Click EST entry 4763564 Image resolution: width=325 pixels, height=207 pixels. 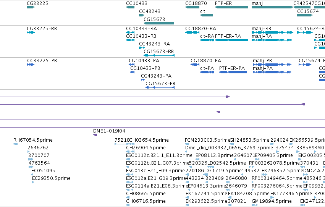tap(39, 163)
